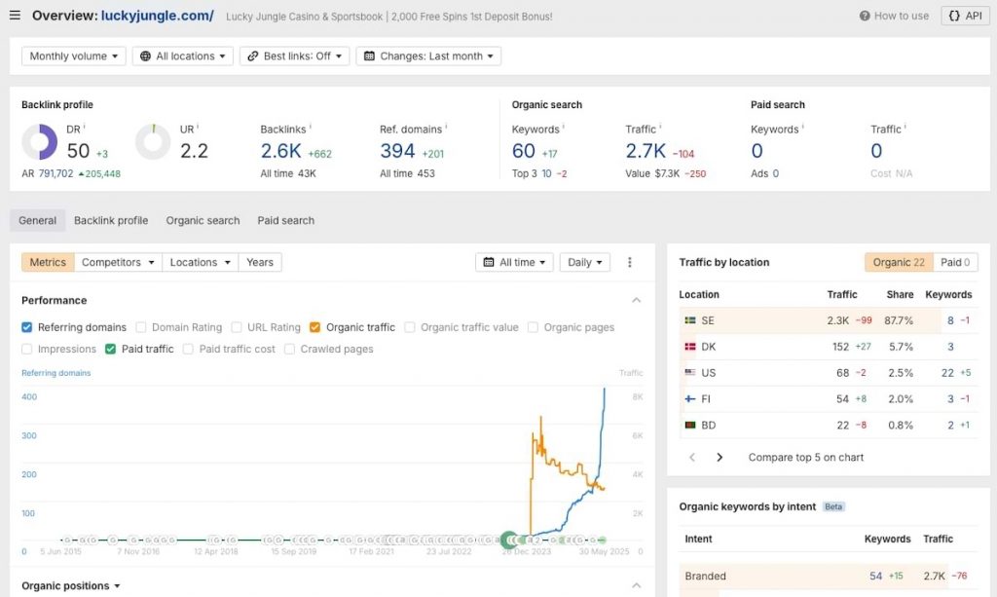Uncheck the Paid traffic checkbox
This screenshot has height=597, width=997.
[x=111, y=349]
